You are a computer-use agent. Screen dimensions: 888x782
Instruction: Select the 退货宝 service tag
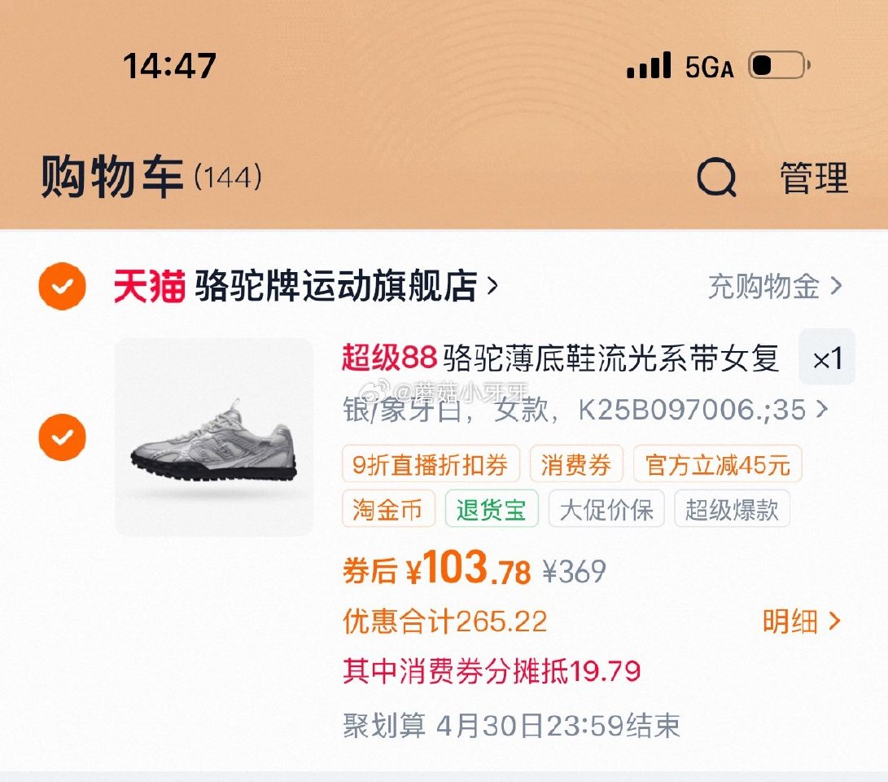click(492, 511)
